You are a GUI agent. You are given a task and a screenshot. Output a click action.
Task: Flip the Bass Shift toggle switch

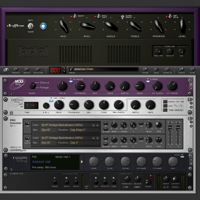99,16
